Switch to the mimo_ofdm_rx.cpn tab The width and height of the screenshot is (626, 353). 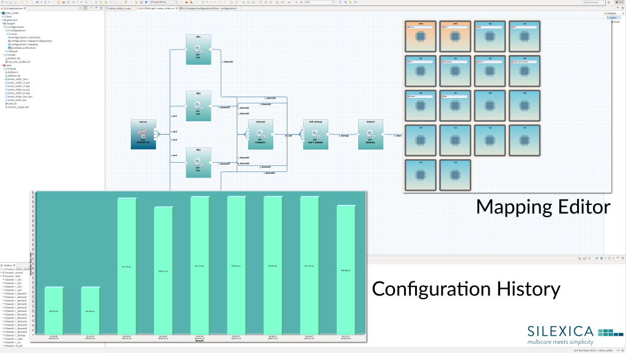point(120,9)
